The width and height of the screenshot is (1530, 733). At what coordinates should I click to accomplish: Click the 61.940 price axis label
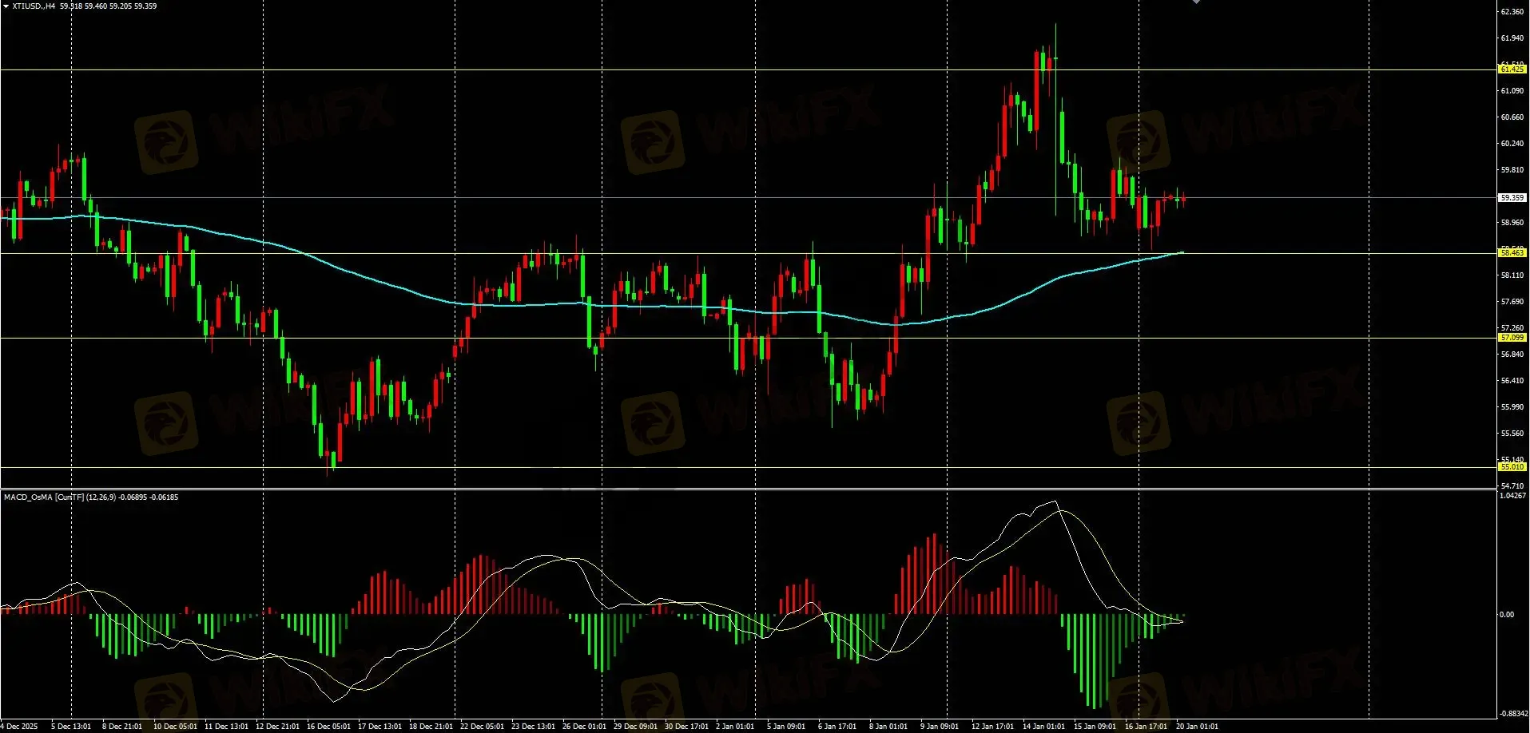pos(1512,38)
